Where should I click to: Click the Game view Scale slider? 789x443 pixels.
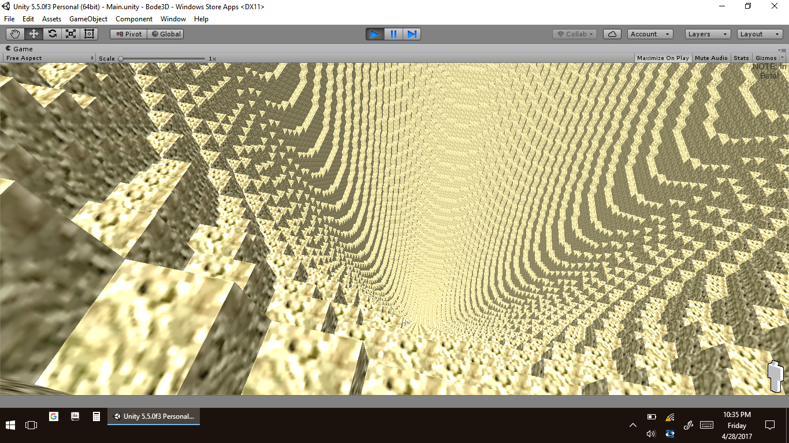pos(162,58)
